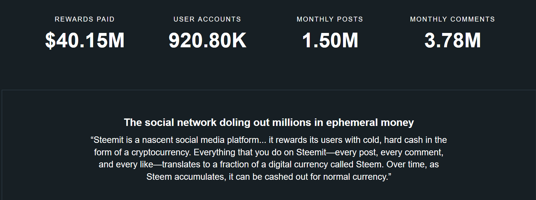Click "Steem accumulates" in the last line
536x200 pixels.
[185, 177]
